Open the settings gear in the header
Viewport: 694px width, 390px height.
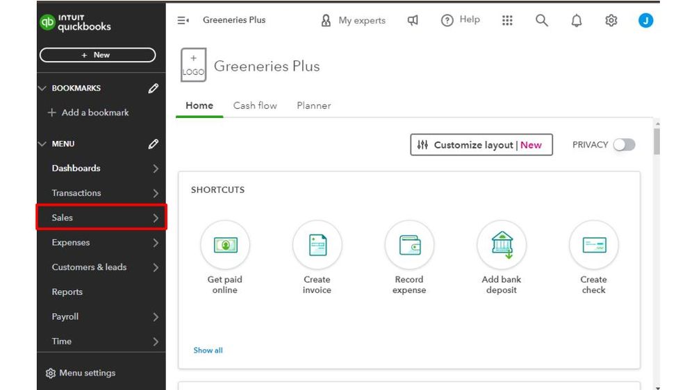611,20
